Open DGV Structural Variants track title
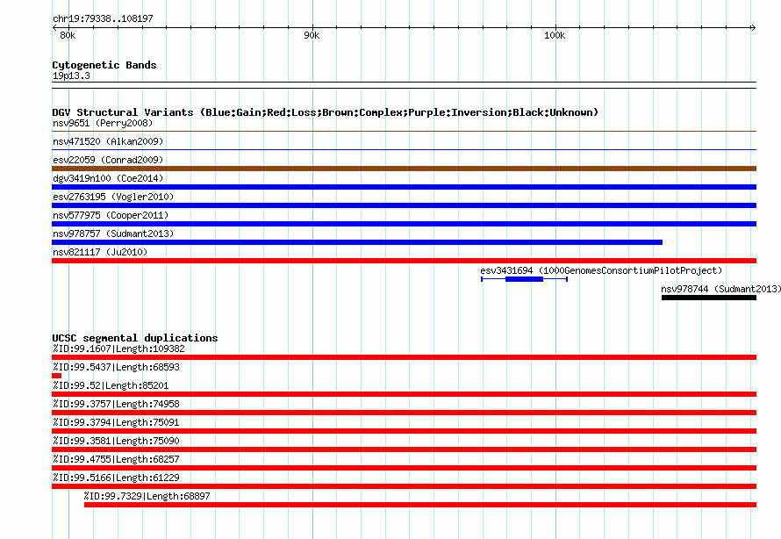Image resolution: width=781 pixels, height=539 pixels. [326, 112]
